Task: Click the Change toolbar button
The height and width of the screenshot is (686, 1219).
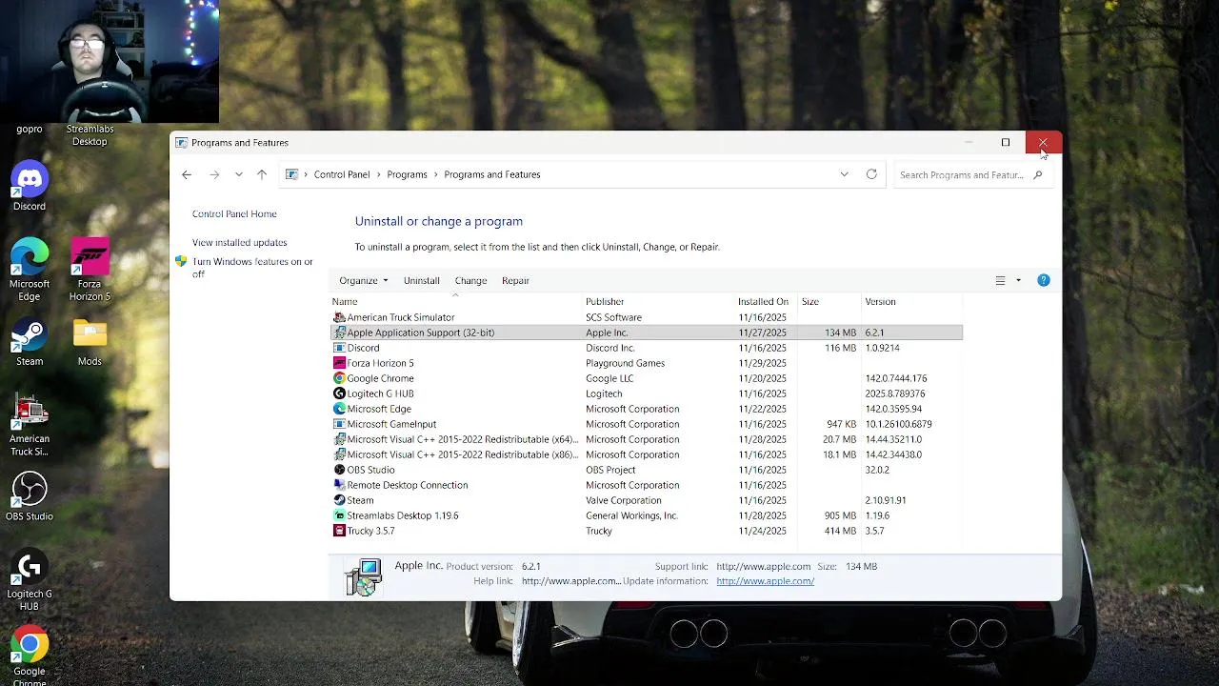Action: (x=470, y=280)
